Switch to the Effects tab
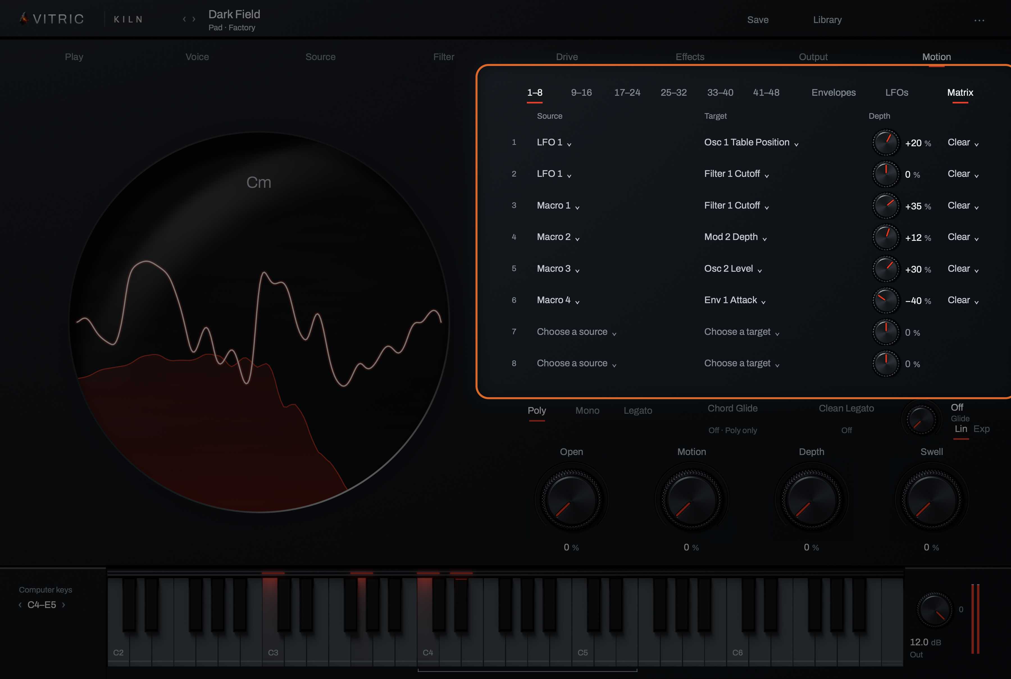Image resolution: width=1011 pixels, height=679 pixels. pos(690,57)
